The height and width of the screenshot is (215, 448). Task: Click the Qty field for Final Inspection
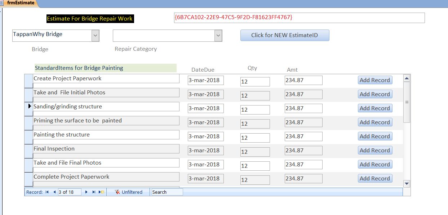pos(255,151)
